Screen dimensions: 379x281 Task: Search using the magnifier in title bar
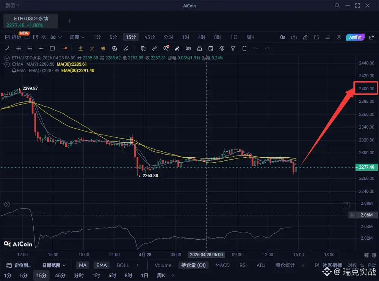point(337,6)
